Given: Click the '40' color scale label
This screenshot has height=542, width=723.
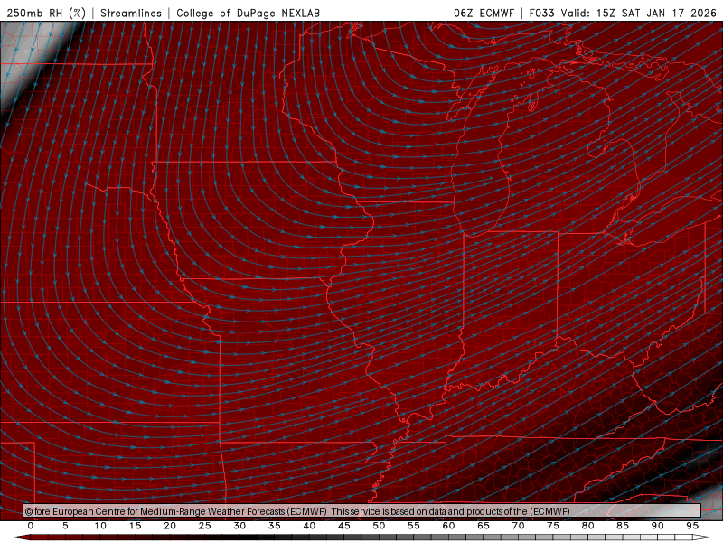Looking at the screenshot, I should pos(309,526).
